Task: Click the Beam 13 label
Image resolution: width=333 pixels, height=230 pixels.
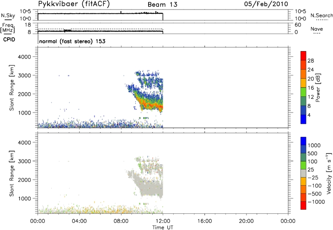Action: [x=162, y=5]
